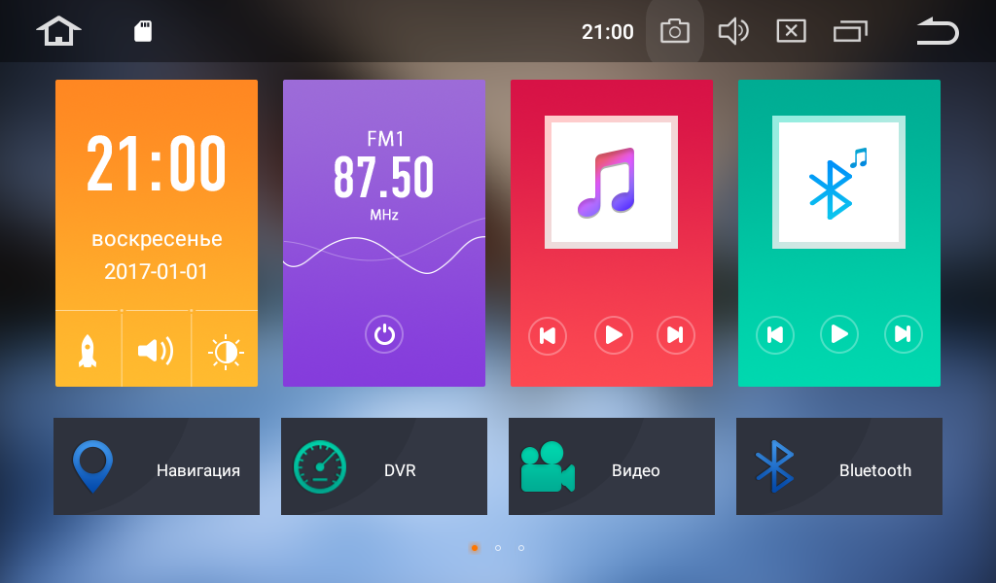Next track in Bluetooth music widget
Screen dimensions: 996x583
(x=904, y=333)
